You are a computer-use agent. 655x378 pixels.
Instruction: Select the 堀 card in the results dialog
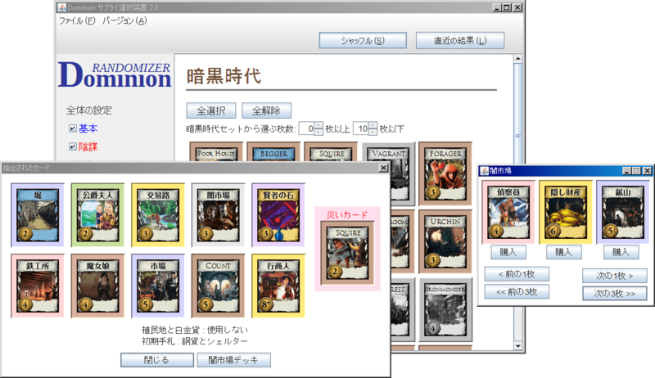point(38,214)
